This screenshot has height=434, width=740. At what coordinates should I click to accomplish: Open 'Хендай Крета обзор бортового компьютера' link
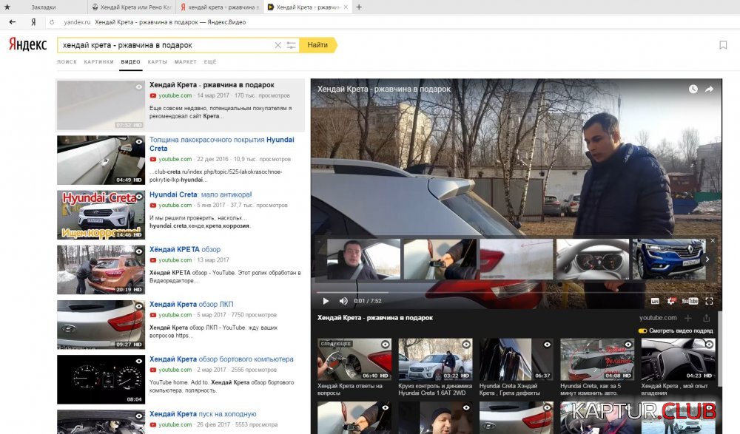(x=221, y=359)
